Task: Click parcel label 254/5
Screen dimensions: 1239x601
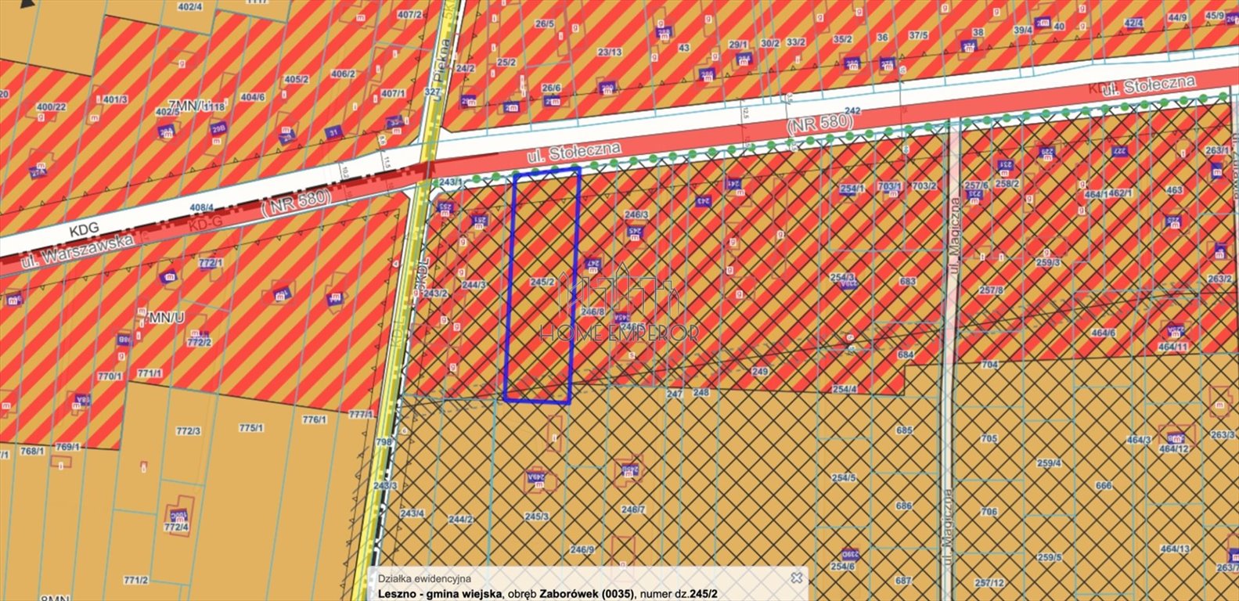Action: coord(843,477)
